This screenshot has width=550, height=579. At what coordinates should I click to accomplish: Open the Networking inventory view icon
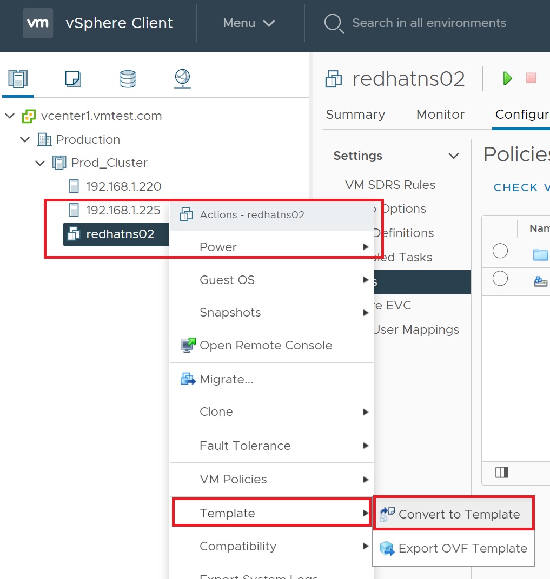point(182,79)
